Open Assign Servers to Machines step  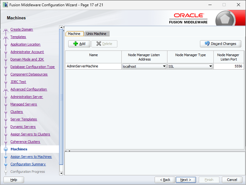31,157
